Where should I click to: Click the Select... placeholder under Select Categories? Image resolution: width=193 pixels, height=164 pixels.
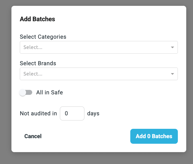tap(33, 47)
